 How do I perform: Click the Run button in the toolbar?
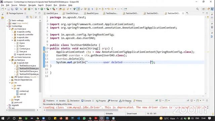pos(42,9)
